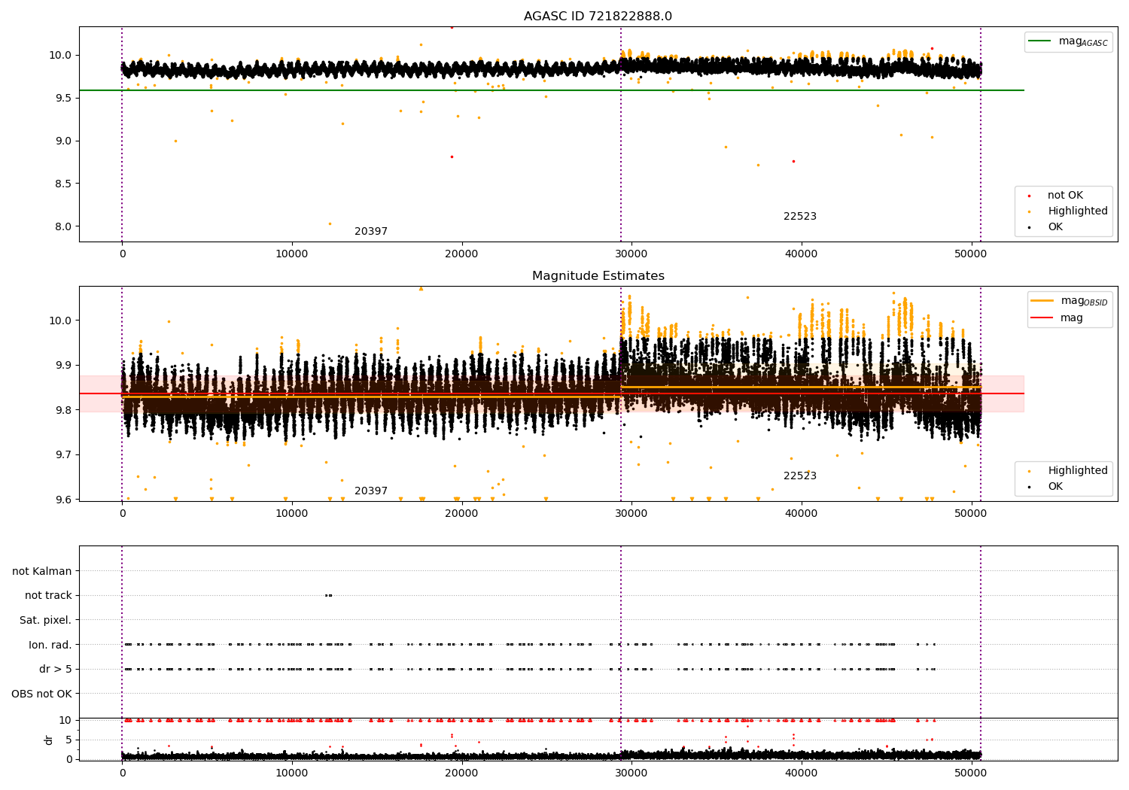Select the 'dr > 5' axis label
The width and height of the screenshot is (1129, 790).
(56, 669)
